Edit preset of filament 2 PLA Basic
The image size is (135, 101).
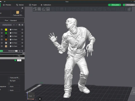(x=22, y=29)
